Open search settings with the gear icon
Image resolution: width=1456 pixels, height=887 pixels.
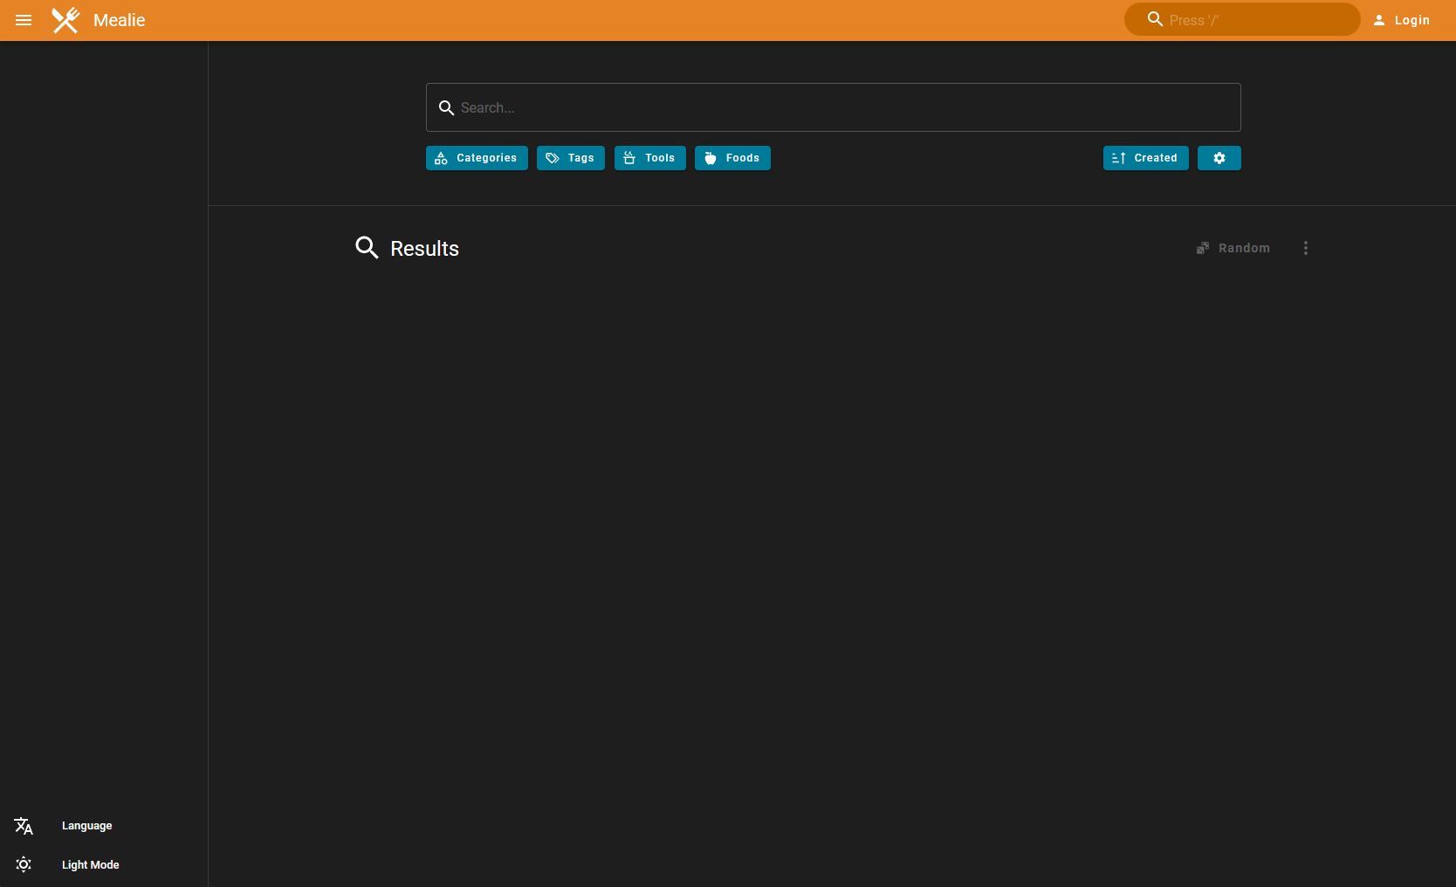pyautogui.click(x=1219, y=158)
